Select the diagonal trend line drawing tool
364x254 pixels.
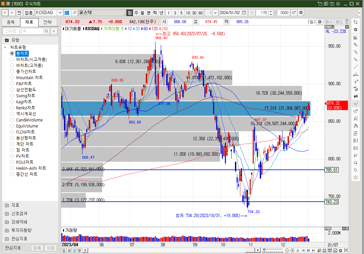pos(355,67)
